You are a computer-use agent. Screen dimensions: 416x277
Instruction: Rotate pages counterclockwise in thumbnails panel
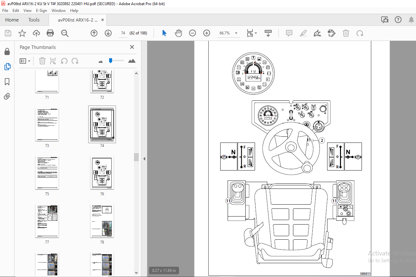(x=64, y=61)
